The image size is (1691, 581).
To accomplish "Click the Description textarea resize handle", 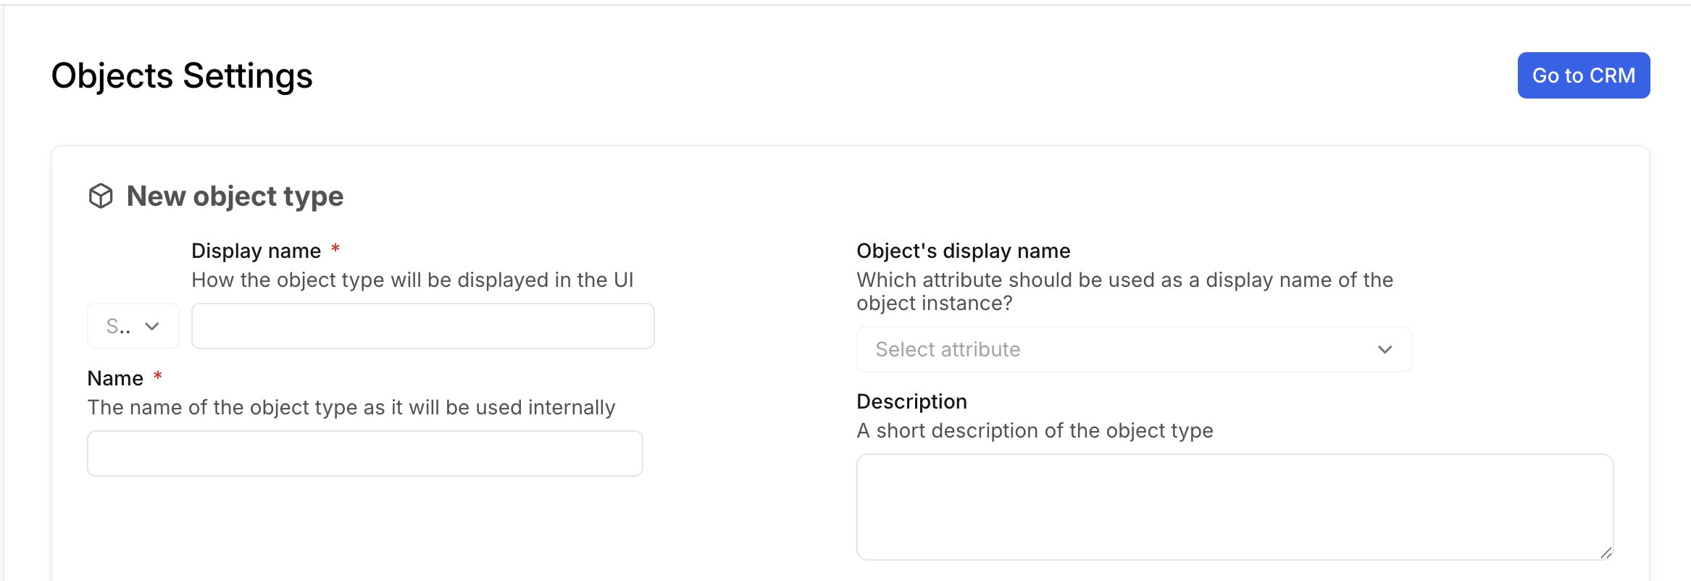I will tap(1606, 553).
